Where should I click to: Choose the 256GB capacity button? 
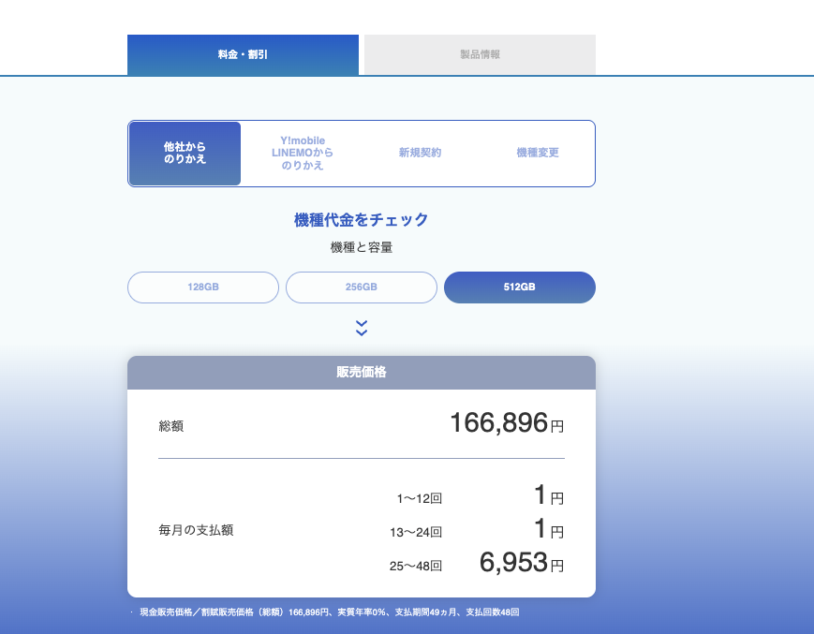click(362, 288)
